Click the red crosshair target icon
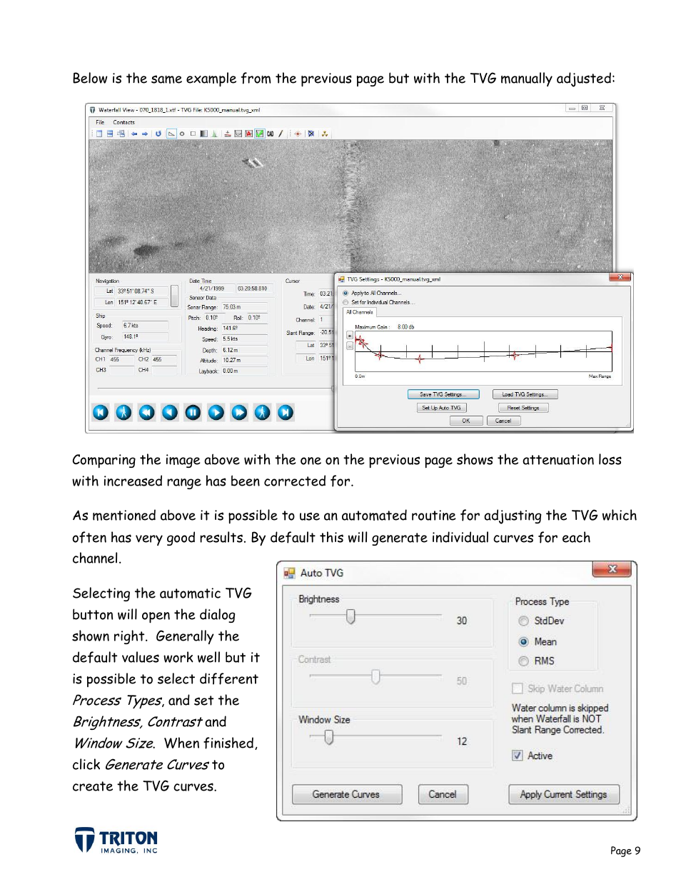Image resolution: width=681 pixels, height=882 pixels. [x=298, y=134]
